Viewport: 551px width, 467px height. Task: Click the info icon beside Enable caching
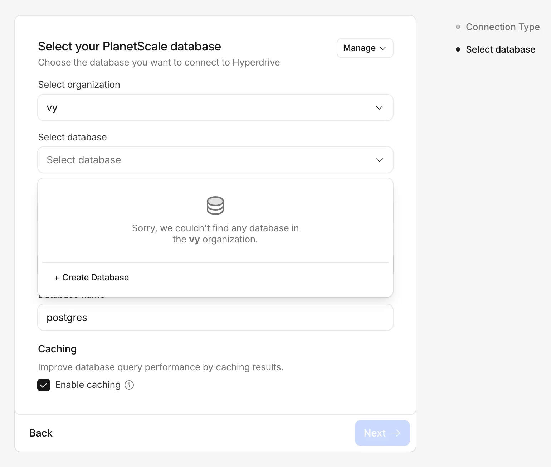pos(129,385)
